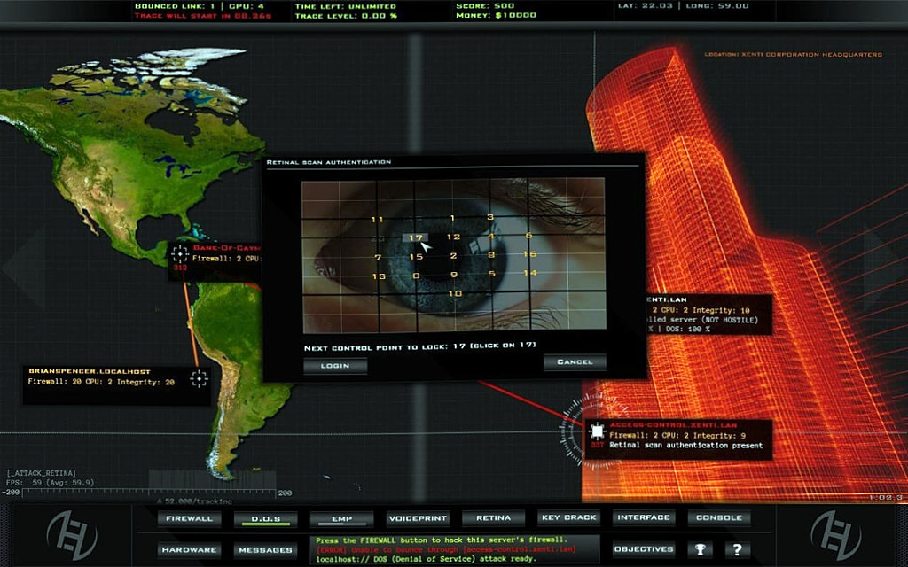Activate the EMP tool
This screenshot has height=567, width=908.
[x=341, y=518]
